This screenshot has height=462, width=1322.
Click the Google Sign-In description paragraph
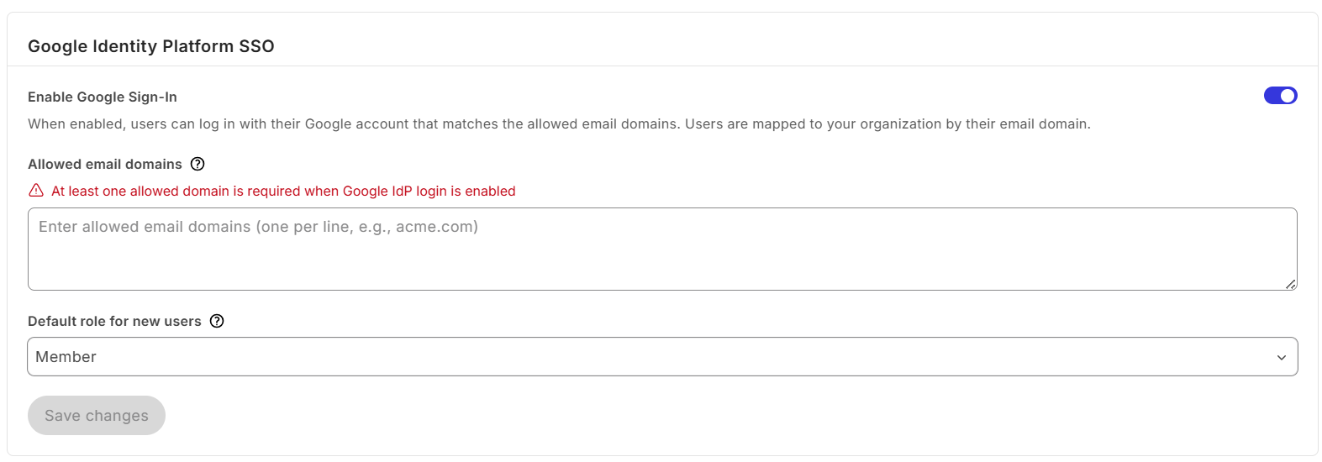(559, 123)
